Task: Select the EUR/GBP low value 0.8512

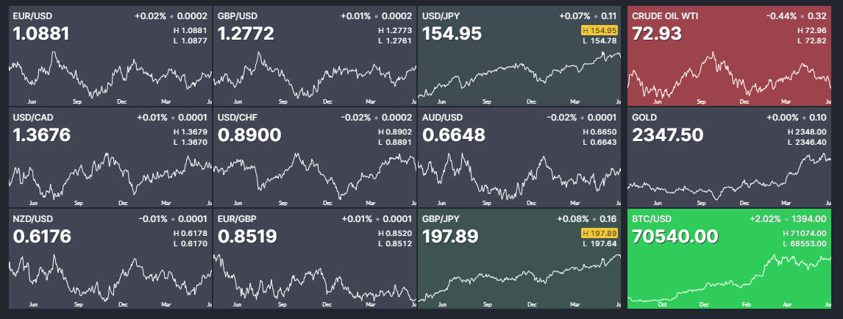Action: coord(394,243)
